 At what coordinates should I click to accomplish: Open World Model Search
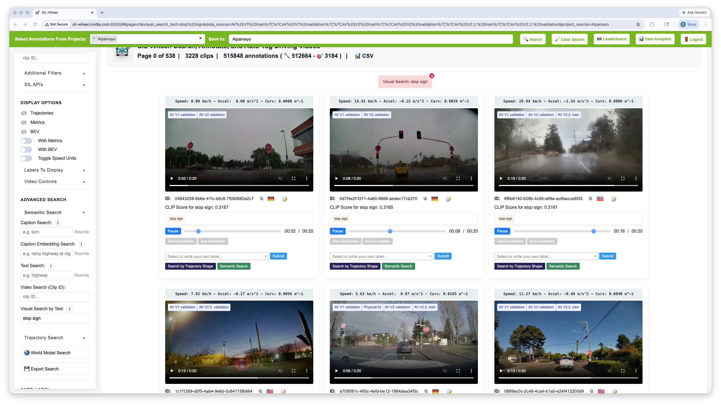[55, 353]
